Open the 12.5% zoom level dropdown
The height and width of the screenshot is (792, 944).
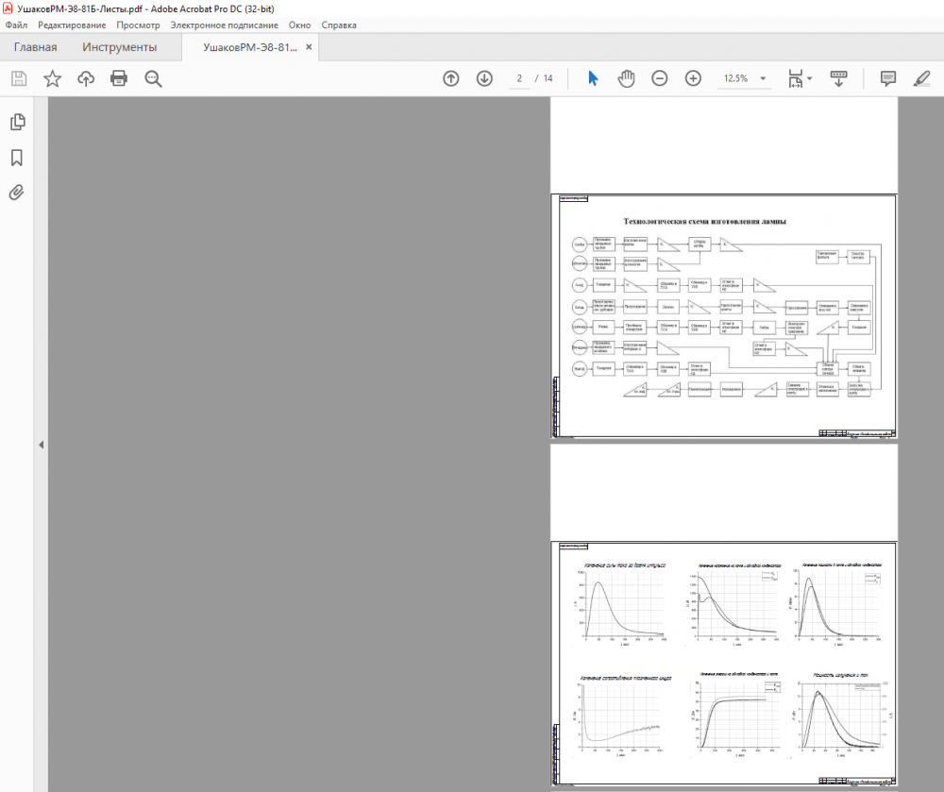764,79
